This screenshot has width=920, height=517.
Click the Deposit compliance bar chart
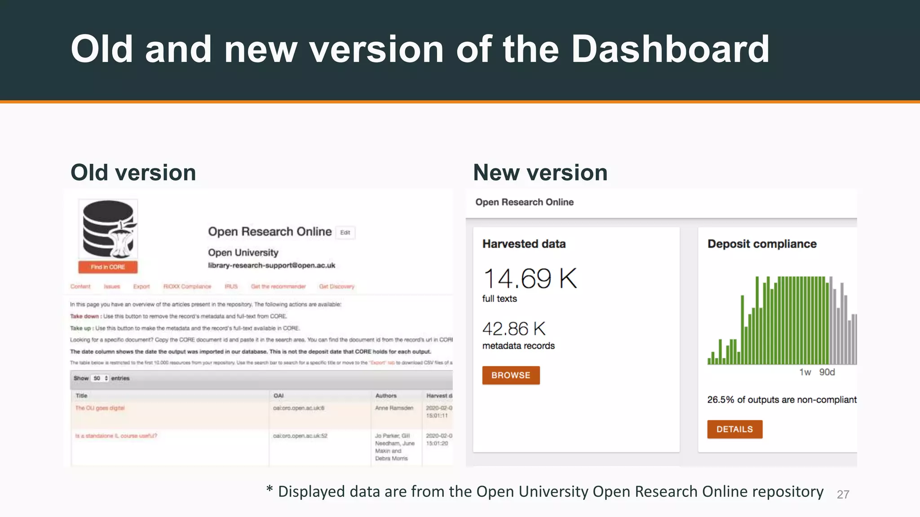point(782,320)
